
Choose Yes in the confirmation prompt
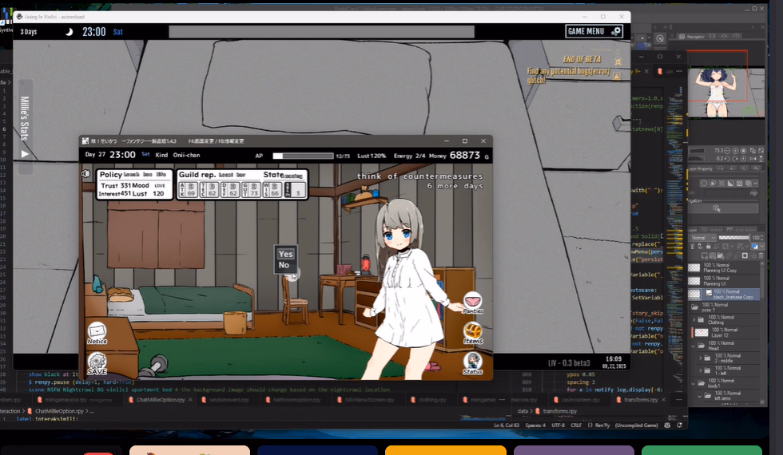point(285,255)
